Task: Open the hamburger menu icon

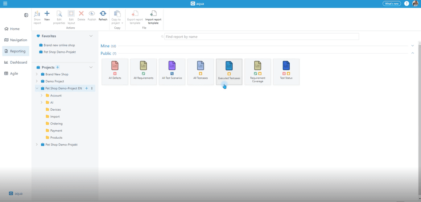Action: [x=5, y=4]
